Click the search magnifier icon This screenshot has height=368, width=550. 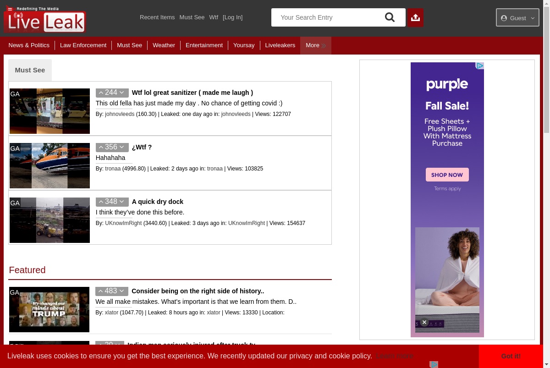pyautogui.click(x=390, y=17)
